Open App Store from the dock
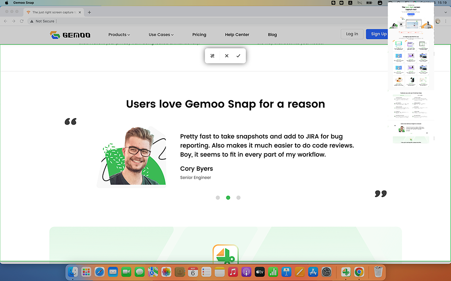Screen dimensions: 451x281 (x=313, y=272)
